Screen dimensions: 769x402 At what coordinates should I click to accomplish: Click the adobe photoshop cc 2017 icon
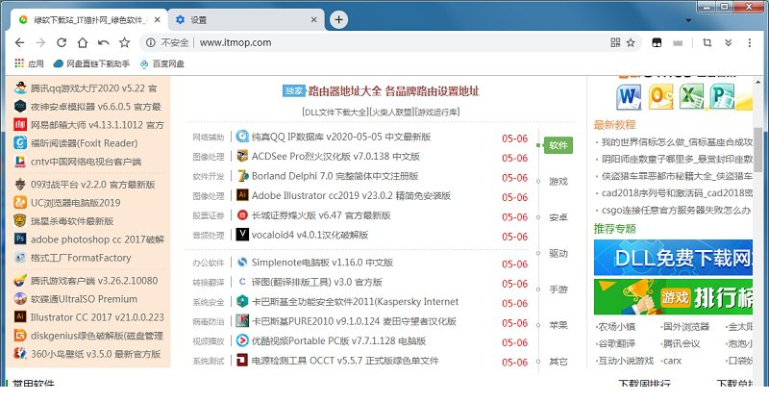pyautogui.click(x=20, y=239)
